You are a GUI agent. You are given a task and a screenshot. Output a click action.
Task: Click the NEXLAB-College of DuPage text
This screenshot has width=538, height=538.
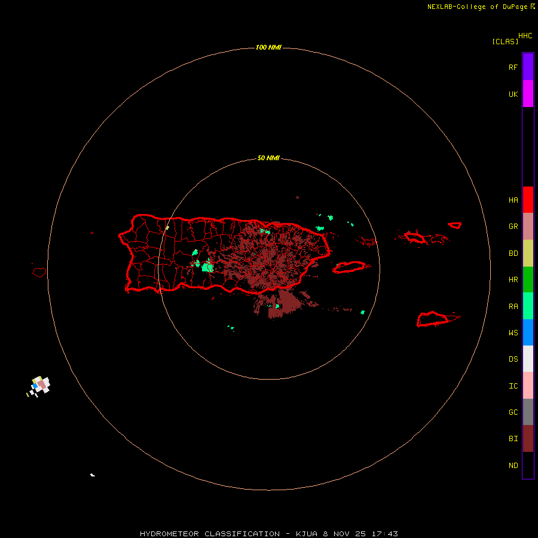(x=477, y=7)
